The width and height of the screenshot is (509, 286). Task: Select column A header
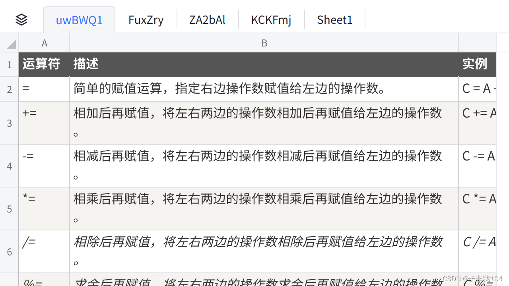pos(44,43)
